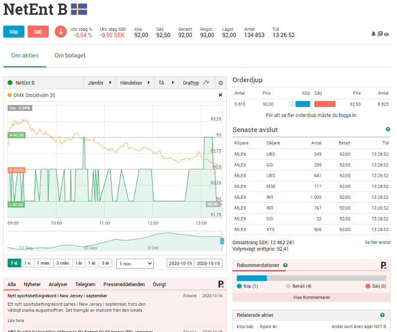Click the blue Köp segment of recommendation bar

(x=252, y=278)
